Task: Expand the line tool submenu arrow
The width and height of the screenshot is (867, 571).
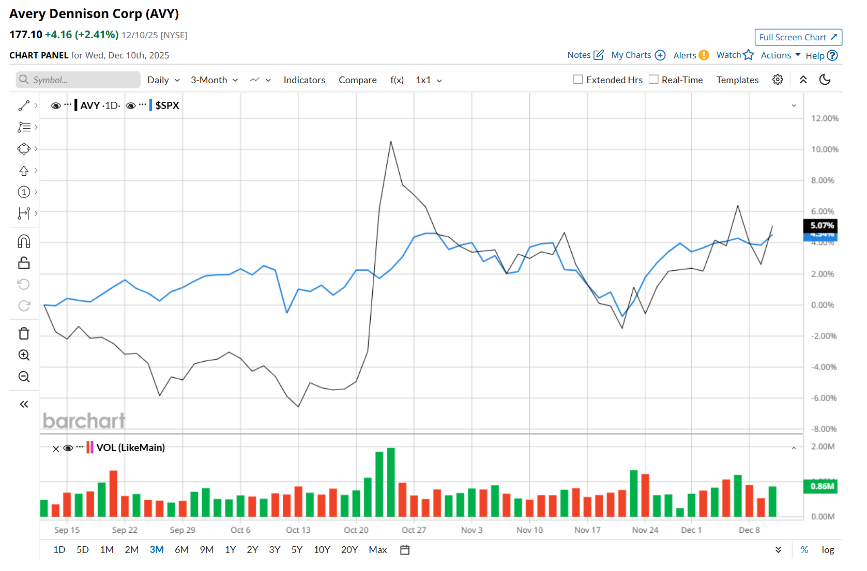Action: (x=36, y=105)
